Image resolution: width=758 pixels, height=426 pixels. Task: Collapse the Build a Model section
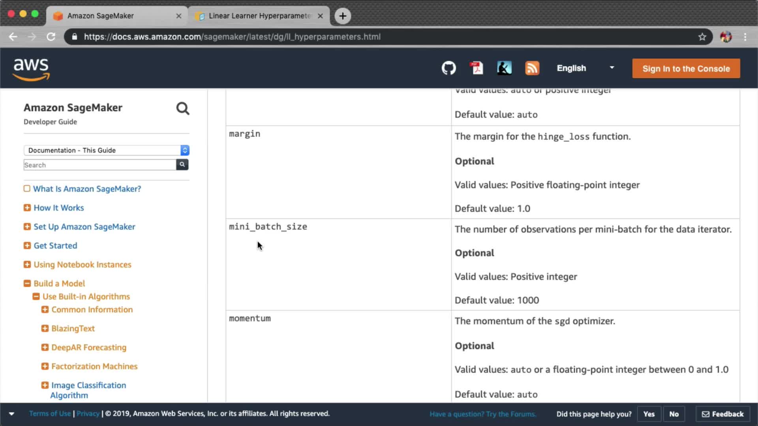point(27,284)
